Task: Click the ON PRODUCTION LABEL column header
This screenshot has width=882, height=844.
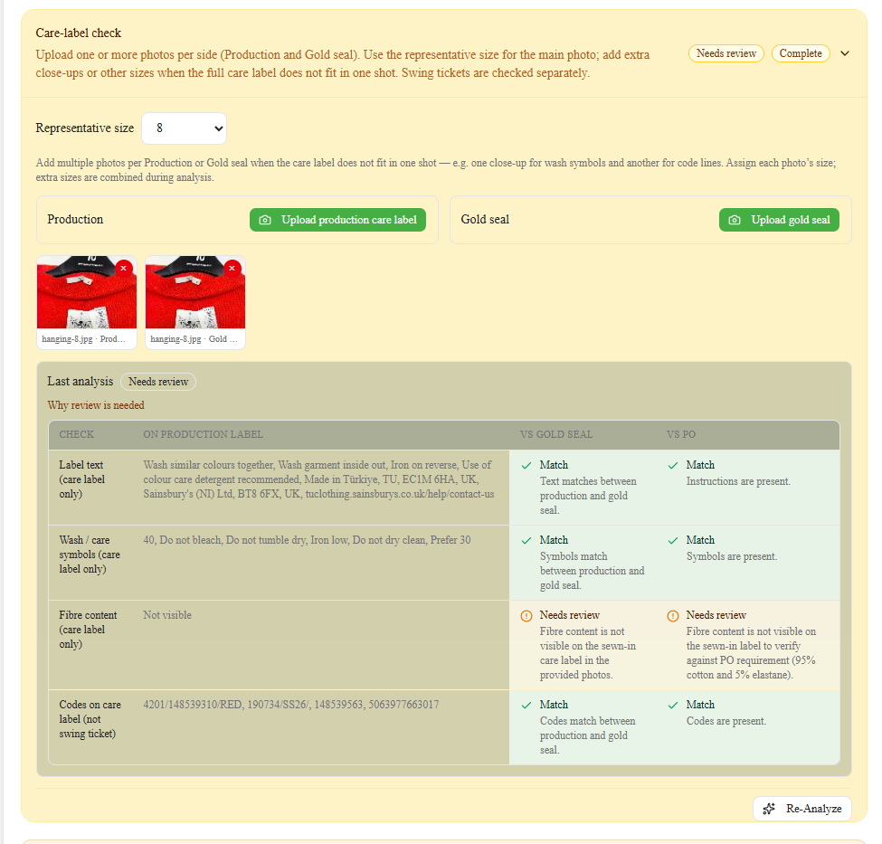Action: [x=203, y=434]
